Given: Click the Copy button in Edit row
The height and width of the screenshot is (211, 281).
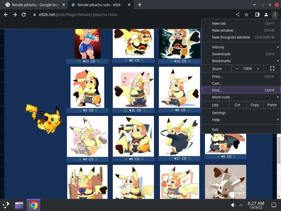Looking at the screenshot, I should click(x=255, y=105).
